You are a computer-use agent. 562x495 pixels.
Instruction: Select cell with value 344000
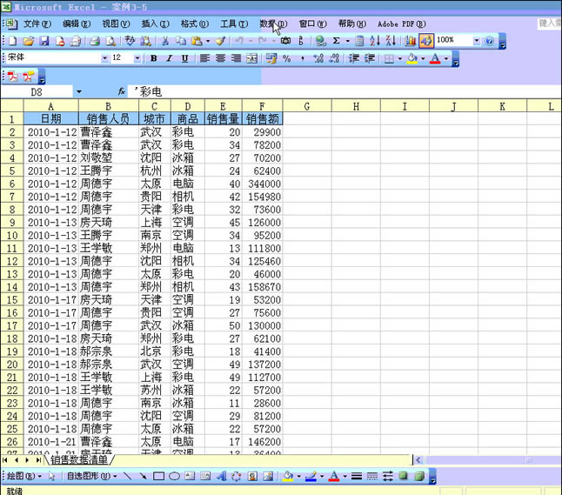[x=263, y=184]
